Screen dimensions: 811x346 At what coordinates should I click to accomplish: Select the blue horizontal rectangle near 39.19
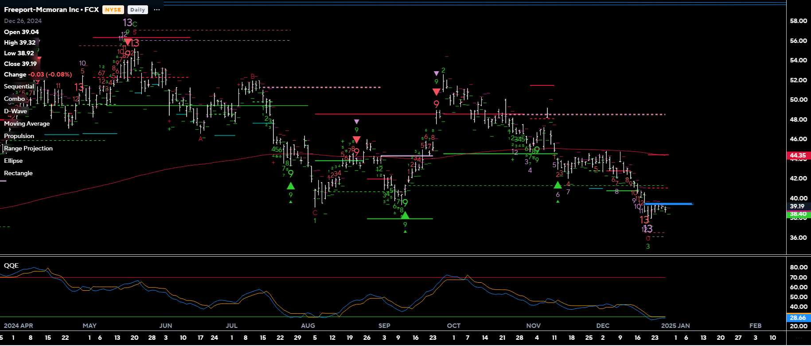[x=668, y=204]
